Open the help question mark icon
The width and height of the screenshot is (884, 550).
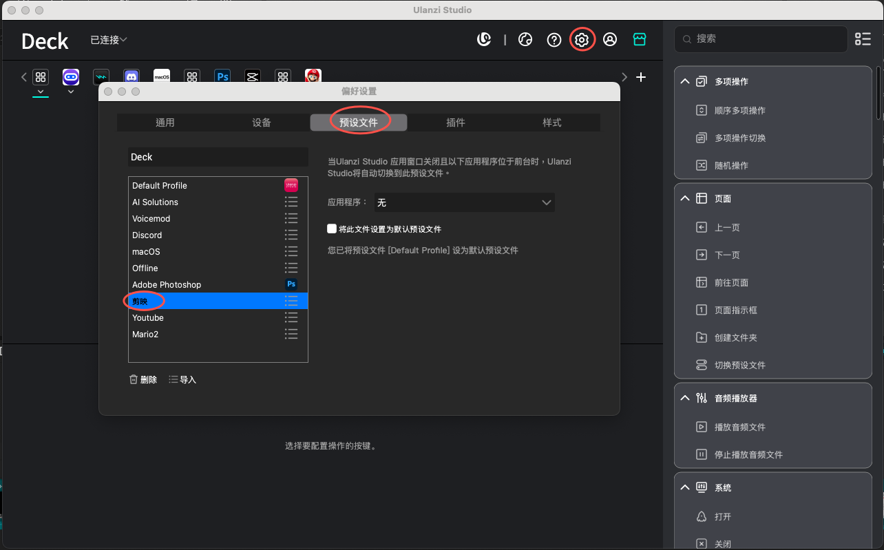(554, 40)
